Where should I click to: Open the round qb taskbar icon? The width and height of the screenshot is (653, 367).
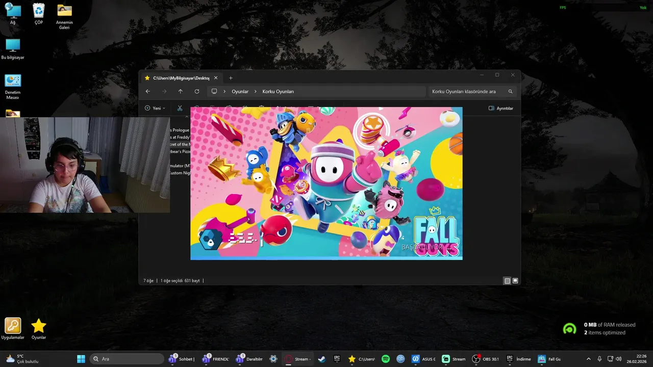(400, 359)
